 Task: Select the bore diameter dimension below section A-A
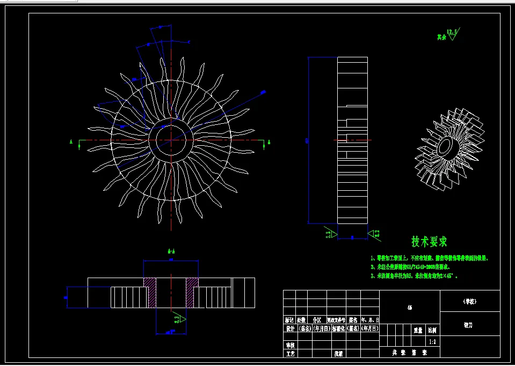[170, 332]
